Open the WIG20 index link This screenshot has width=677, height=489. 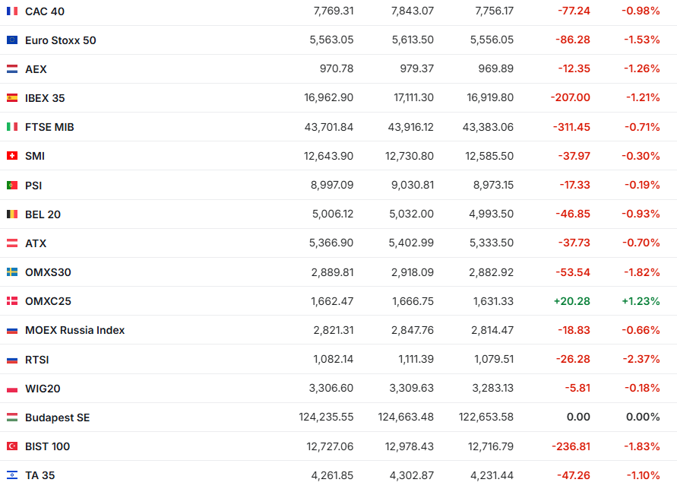pyautogui.click(x=43, y=389)
